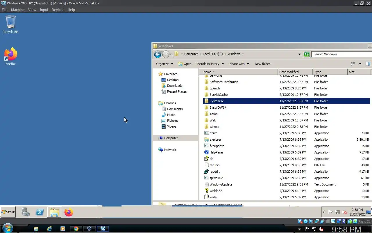Expand the arrow after Computer in address bar
Image resolution: width=372 pixels, height=233 pixels.
[x=201, y=54]
